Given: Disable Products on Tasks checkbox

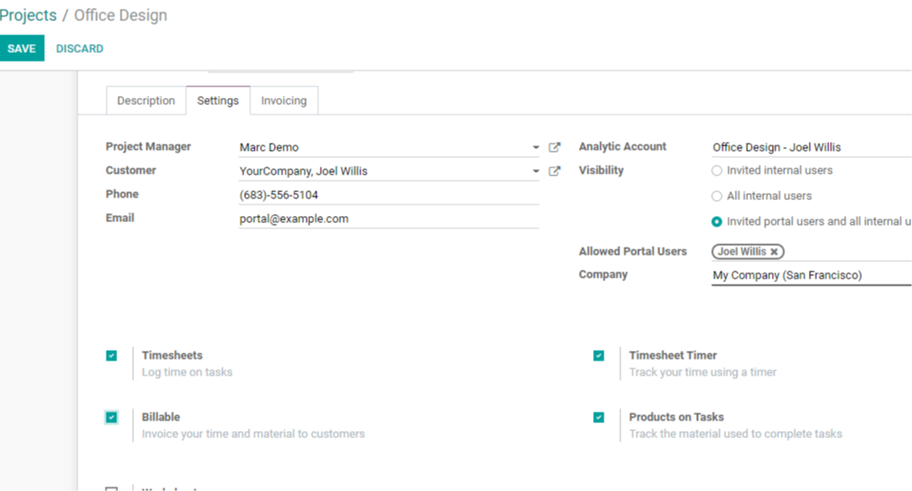Looking at the screenshot, I should pos(598,417).
